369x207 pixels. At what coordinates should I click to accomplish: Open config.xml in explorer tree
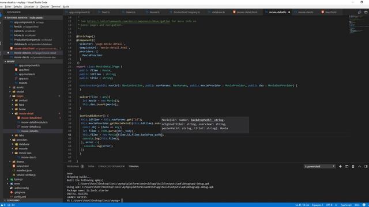[x=20, y=197]
